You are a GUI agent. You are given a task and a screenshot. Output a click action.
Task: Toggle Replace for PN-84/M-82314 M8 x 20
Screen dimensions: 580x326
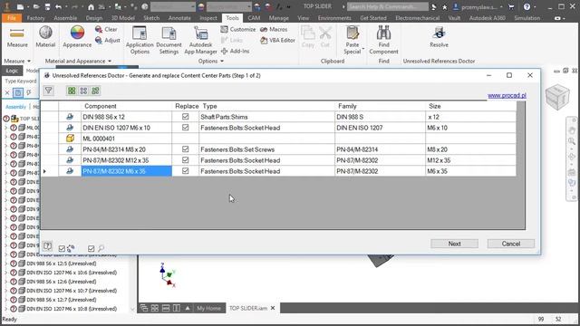pos(185,149)
